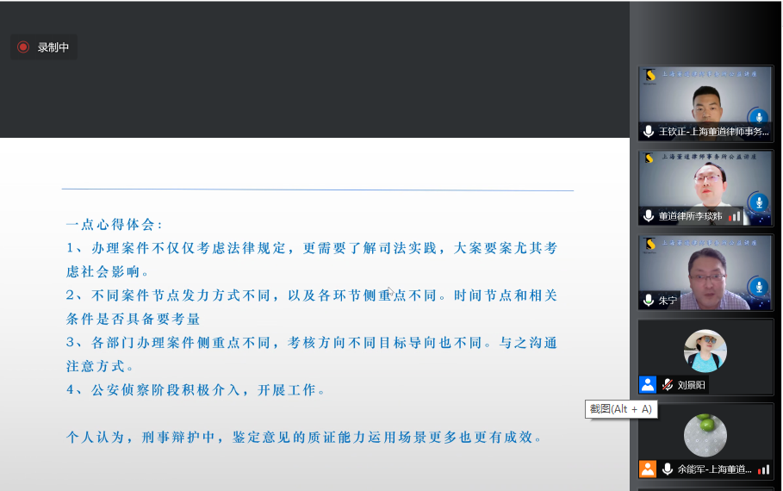Click orange user icon beside 余能军
Screen dimensions: 783x491
tap(648, 469)
